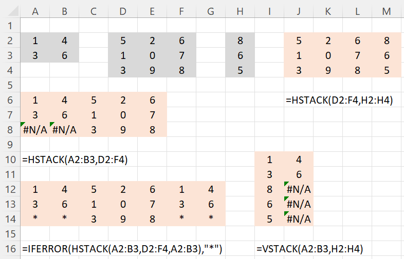This screenshot has width=404, height=259.
Task: Select column header D
Action: tap(123, 11)
